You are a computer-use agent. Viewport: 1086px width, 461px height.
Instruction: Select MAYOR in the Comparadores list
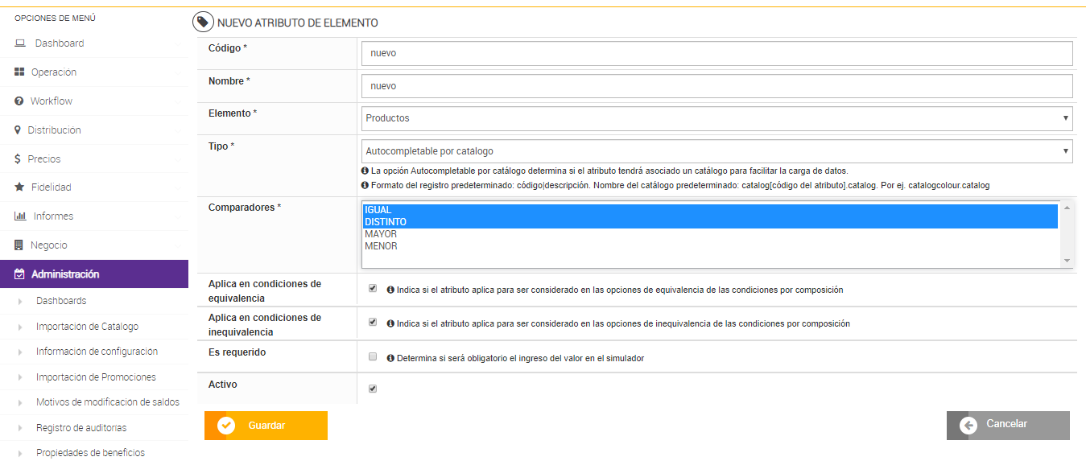[381, 234]
